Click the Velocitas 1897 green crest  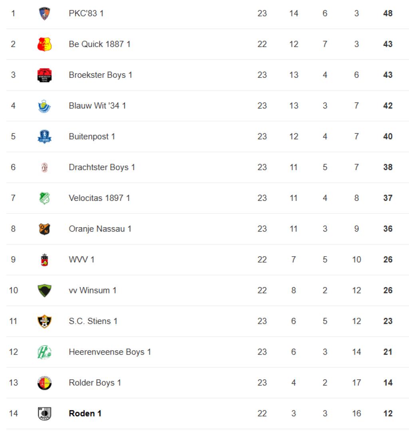point(44,198)
